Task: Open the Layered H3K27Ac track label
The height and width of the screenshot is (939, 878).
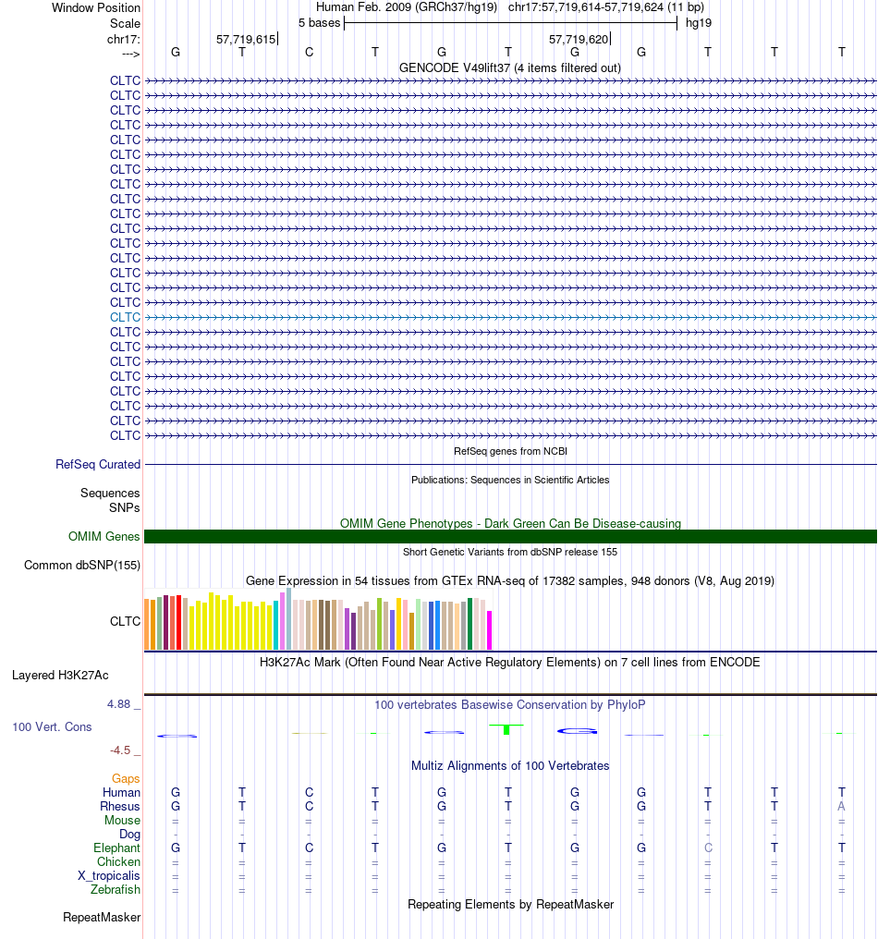Action: (60, 676)
